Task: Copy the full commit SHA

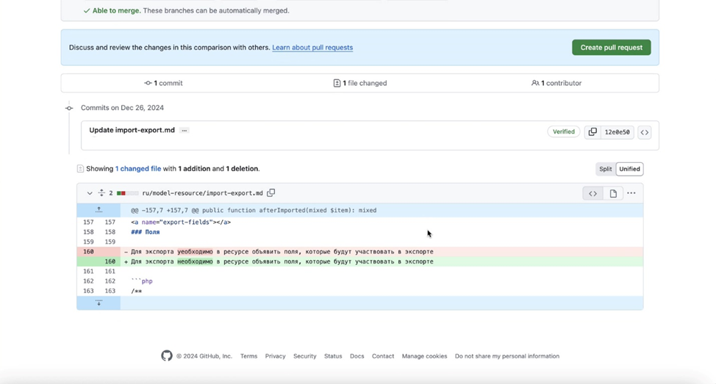Action: click(593, 132)
